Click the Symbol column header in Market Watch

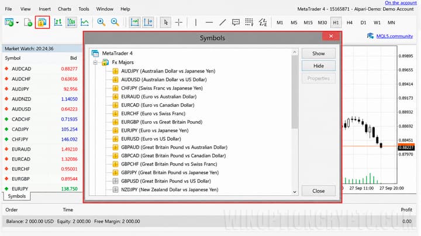click(x=13, y=58)
